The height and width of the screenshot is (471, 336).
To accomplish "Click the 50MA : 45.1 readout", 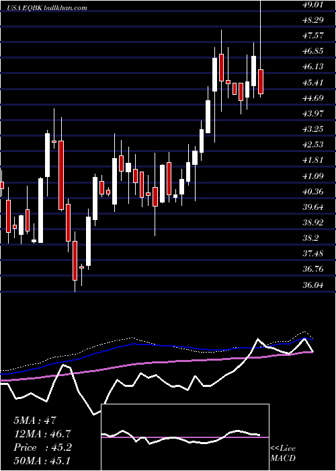I will click(x=42, y=460).
